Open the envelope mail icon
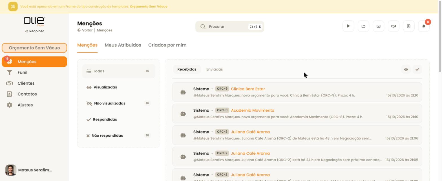The width and height of the screenshot is (442, 181). tap(378, 26)
